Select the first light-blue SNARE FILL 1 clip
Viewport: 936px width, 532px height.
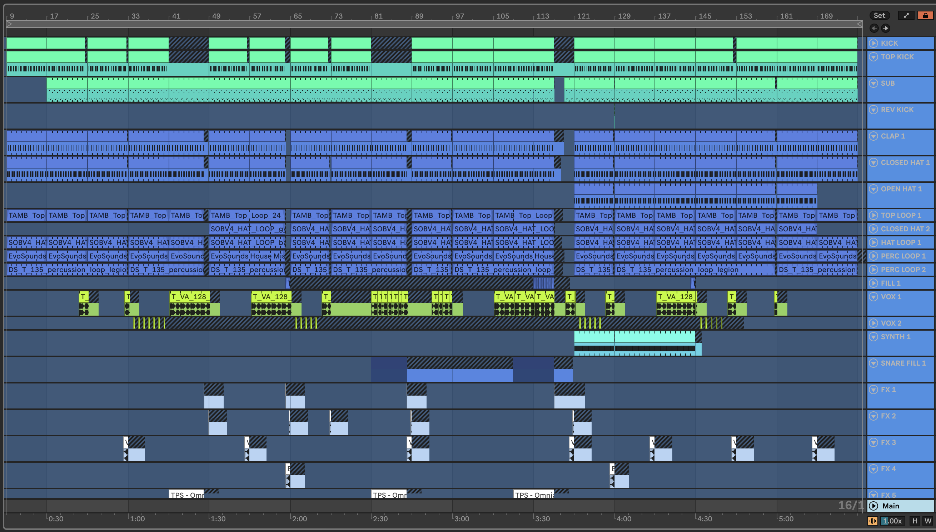pyautogui.click(x=460, y=376)
